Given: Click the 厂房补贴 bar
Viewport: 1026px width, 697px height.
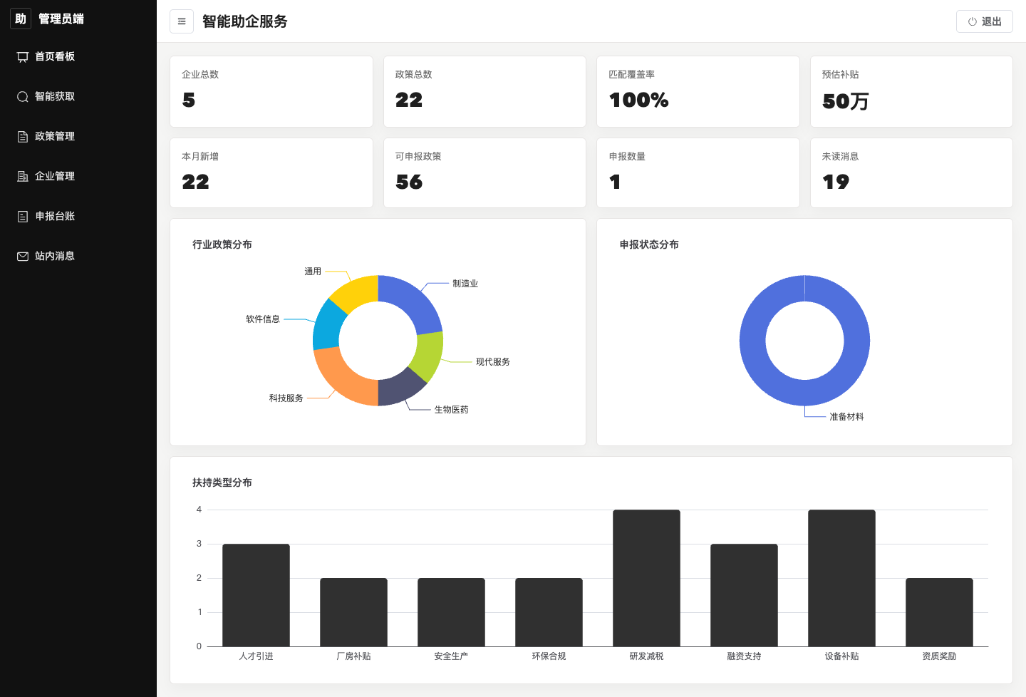Looking at the screenshot, I should (x=353, y=612).
